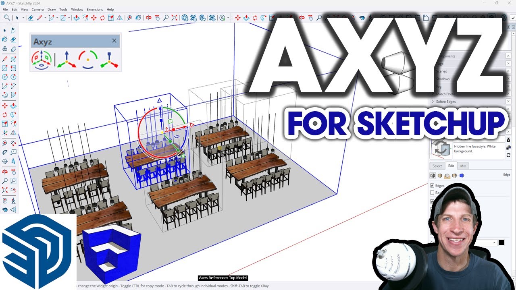Click the Push/Pull tool in top toolbar
The width and height of the screenshot is (516, 290).
tap(76, 17)
